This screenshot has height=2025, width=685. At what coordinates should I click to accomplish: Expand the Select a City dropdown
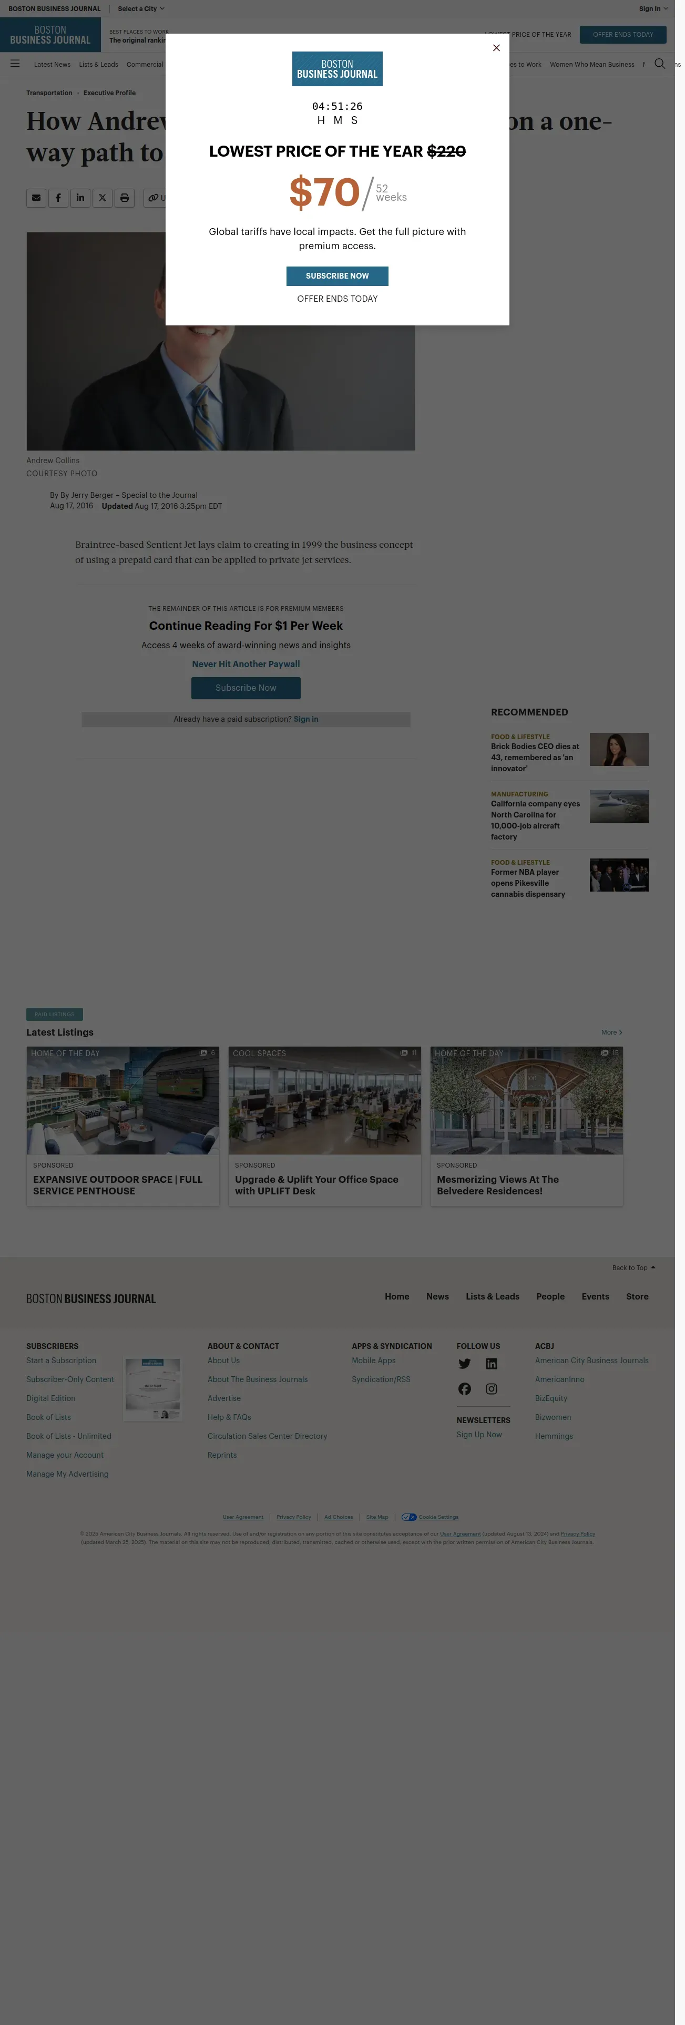tap(141, 8)
